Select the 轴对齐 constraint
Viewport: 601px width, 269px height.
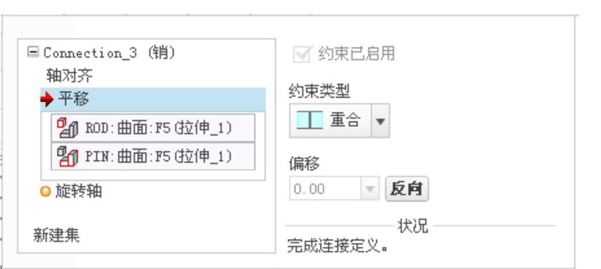click(70, 76)
